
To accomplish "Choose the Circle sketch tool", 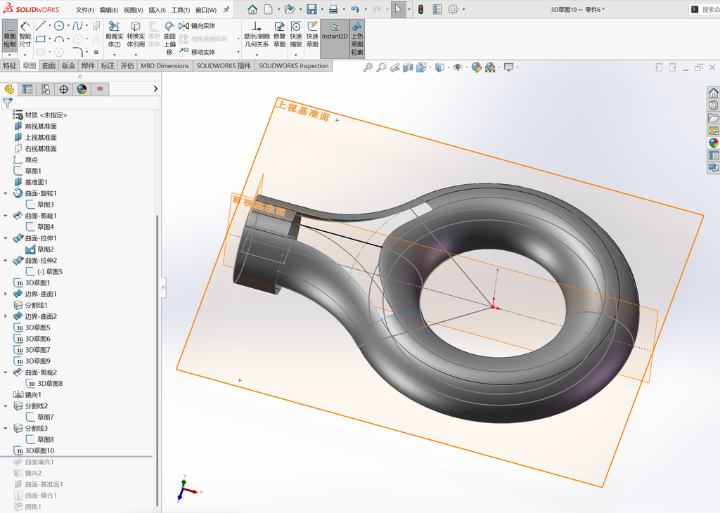I will 59,26.
